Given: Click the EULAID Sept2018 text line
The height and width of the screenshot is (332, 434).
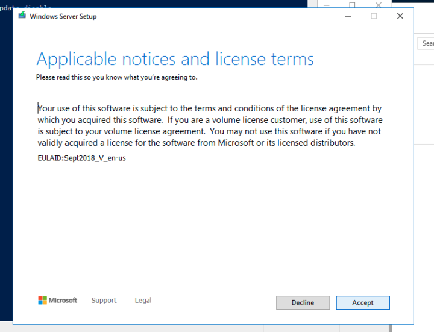Looking at the screenshot, I should coord(81,158).
